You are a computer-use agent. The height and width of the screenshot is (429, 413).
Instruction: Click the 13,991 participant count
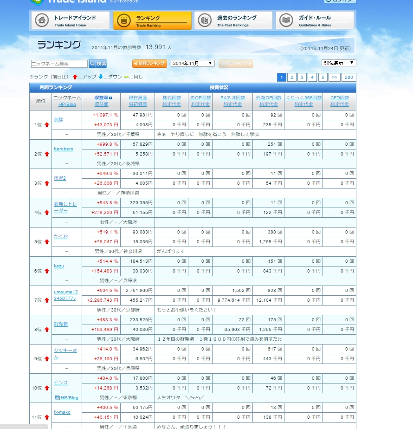[x=155, y=47]
